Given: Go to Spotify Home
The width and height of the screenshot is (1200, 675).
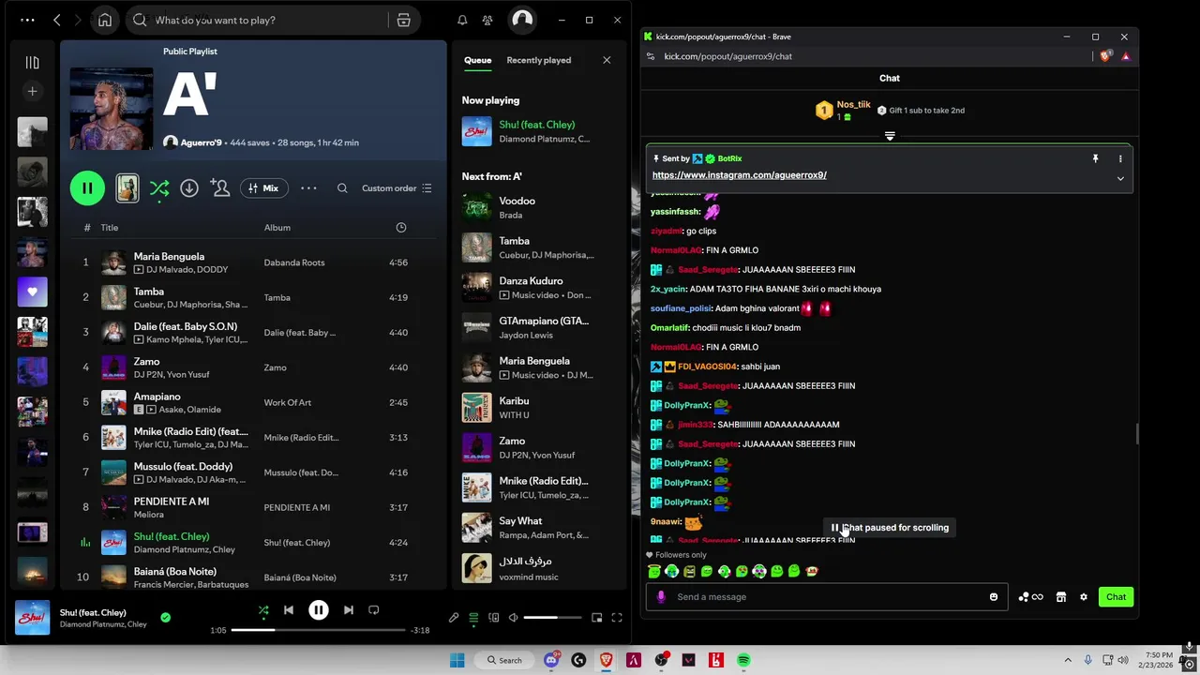Looking at the screenshot, I should (105, 20).
